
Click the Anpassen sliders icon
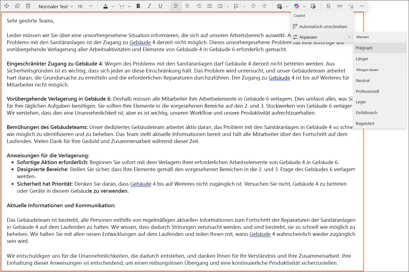point(295,37)
